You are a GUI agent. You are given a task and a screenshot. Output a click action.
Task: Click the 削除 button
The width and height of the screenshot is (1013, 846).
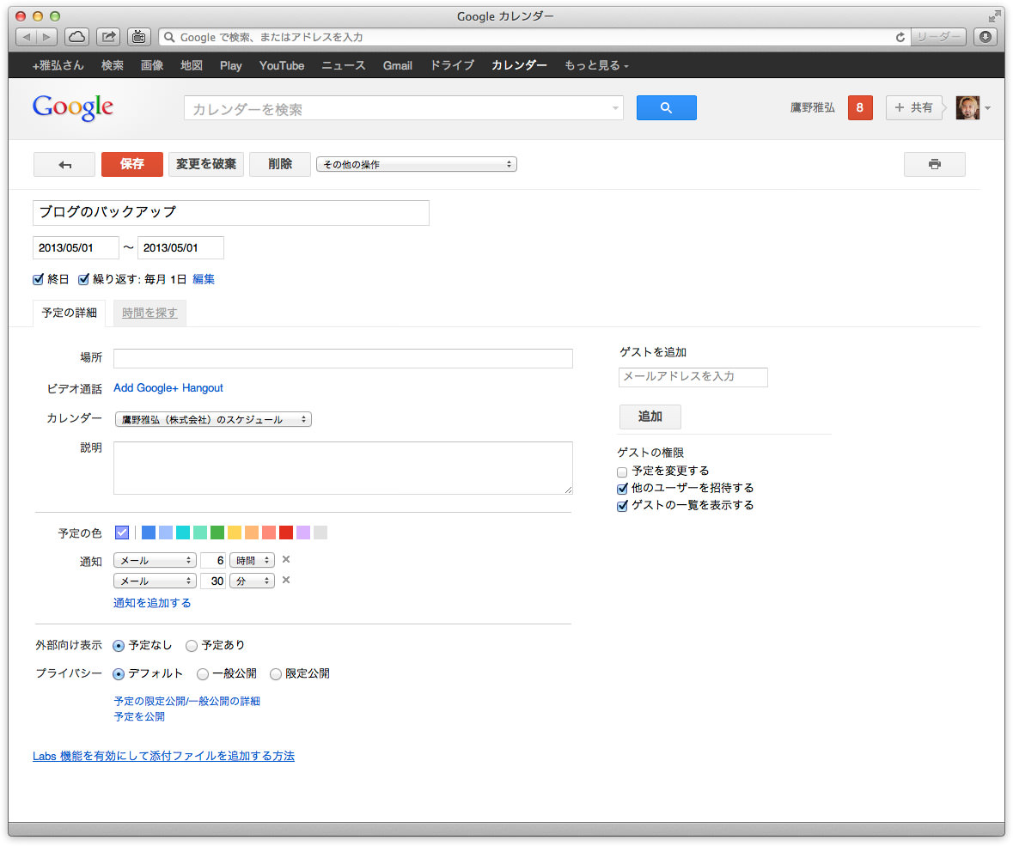[280, 165]
